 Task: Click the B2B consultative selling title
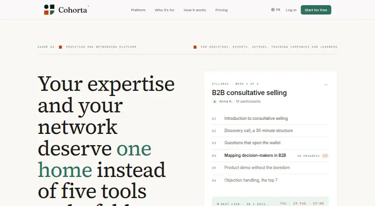click(249, 93)
